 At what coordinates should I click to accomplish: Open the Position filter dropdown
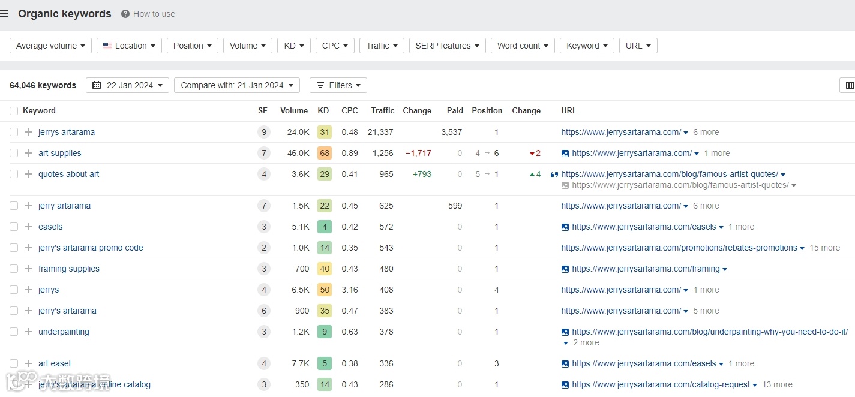(193, 46)
